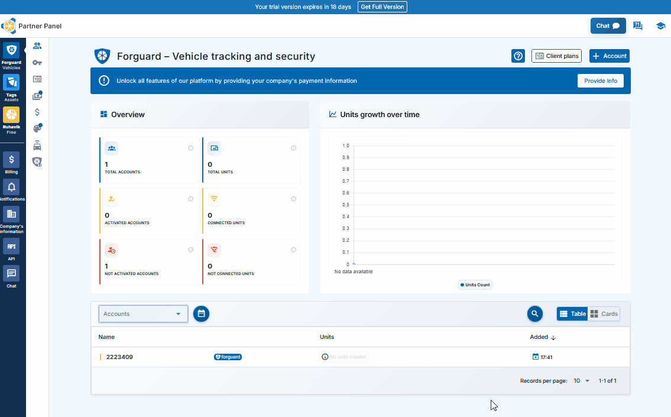Viewport: 671px width, 417px height.
Task: Click Get Full Version button
Action: tap(382, 7)
